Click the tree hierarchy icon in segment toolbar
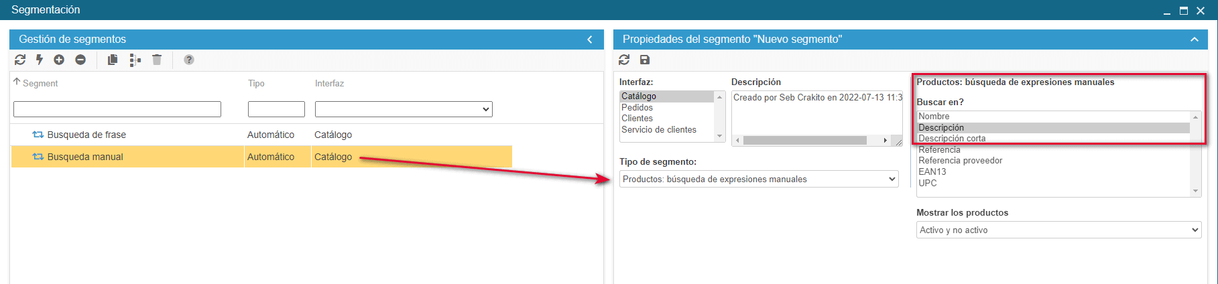1218x284 pixels. (x=135, y=60)
